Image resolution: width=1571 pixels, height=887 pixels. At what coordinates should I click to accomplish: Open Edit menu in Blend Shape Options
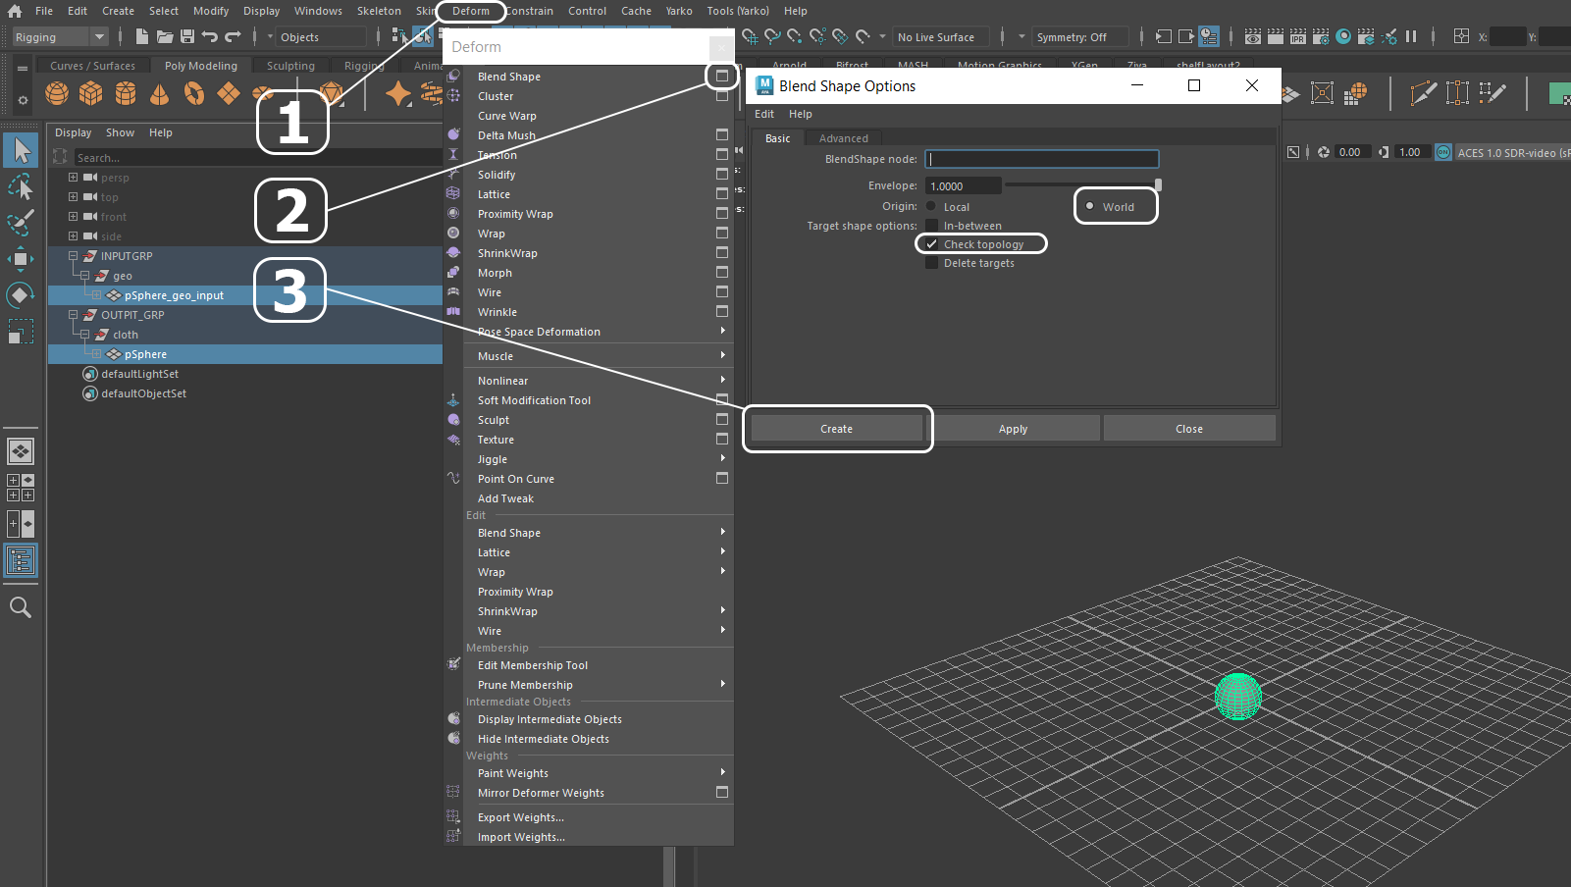(x=764, y=114)
